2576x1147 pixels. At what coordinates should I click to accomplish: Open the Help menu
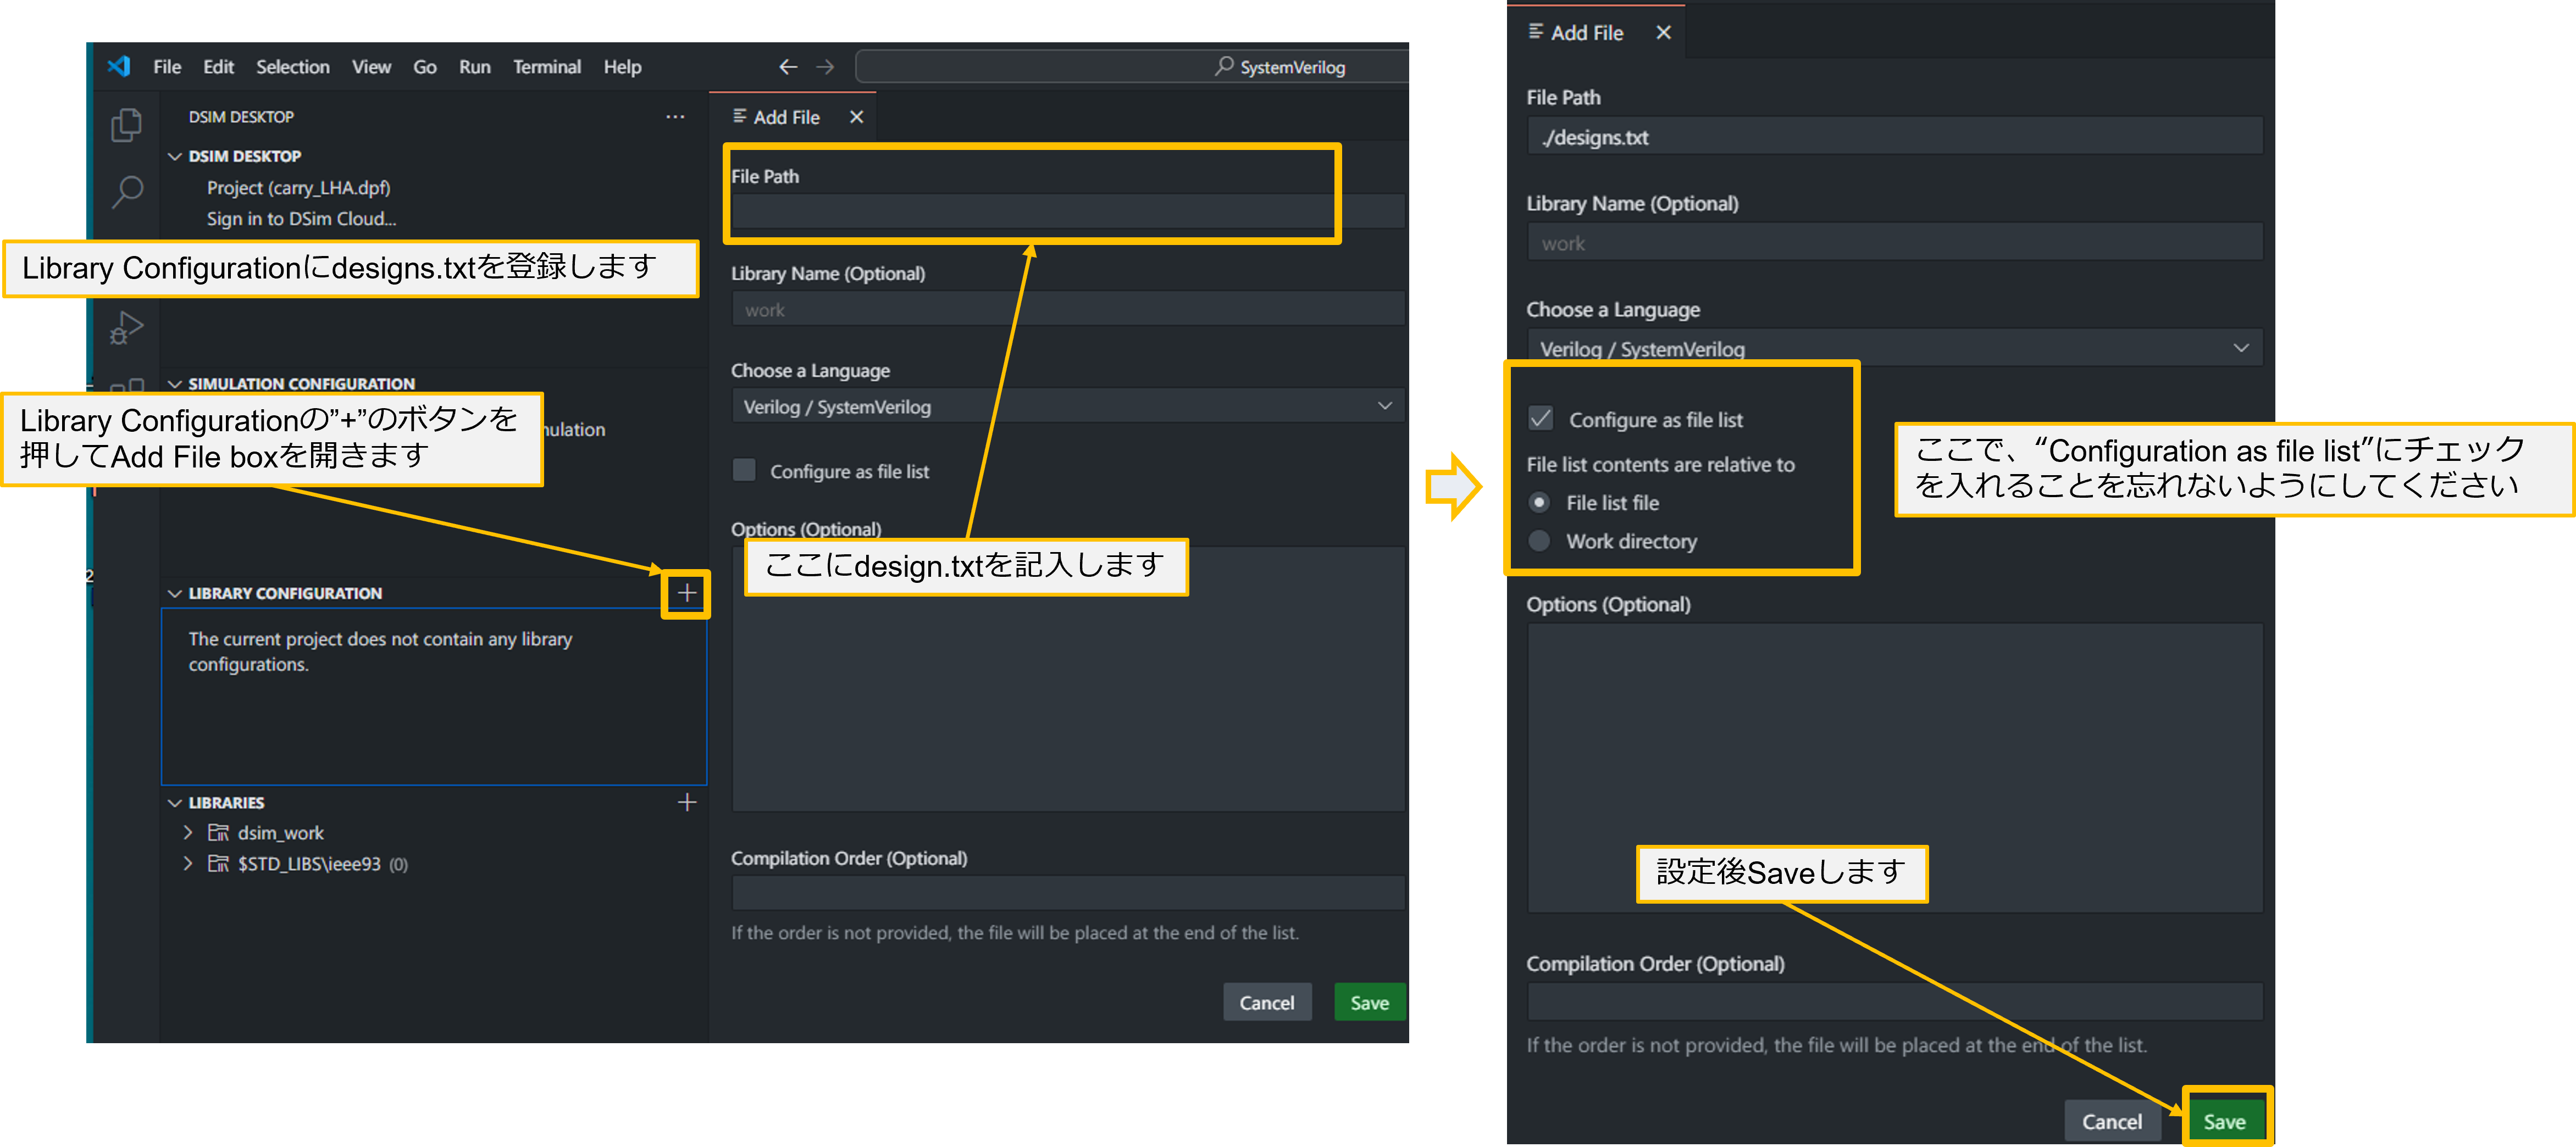tap(622, 67)
